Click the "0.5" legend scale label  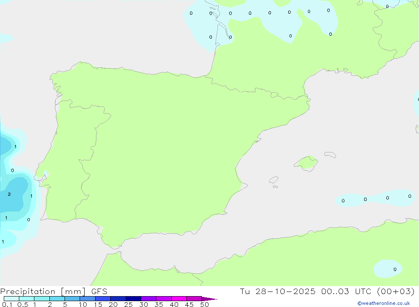coord(23,304)
